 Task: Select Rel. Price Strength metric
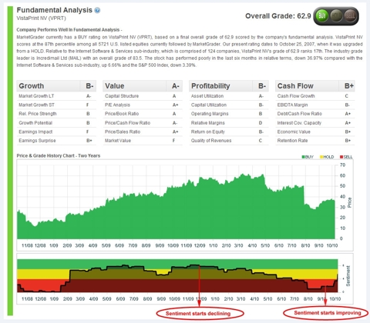point(56,114)
